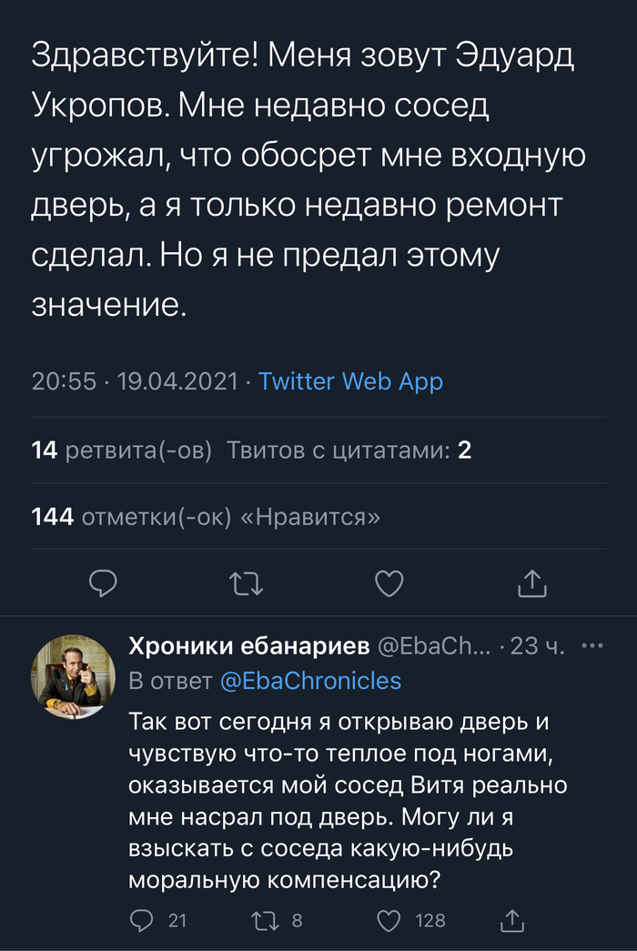Viewport: 637px width, 951px height.
Task: View the 14 ретвита(-ов) list
Action: pyautogui.click(x=121, y=450)
